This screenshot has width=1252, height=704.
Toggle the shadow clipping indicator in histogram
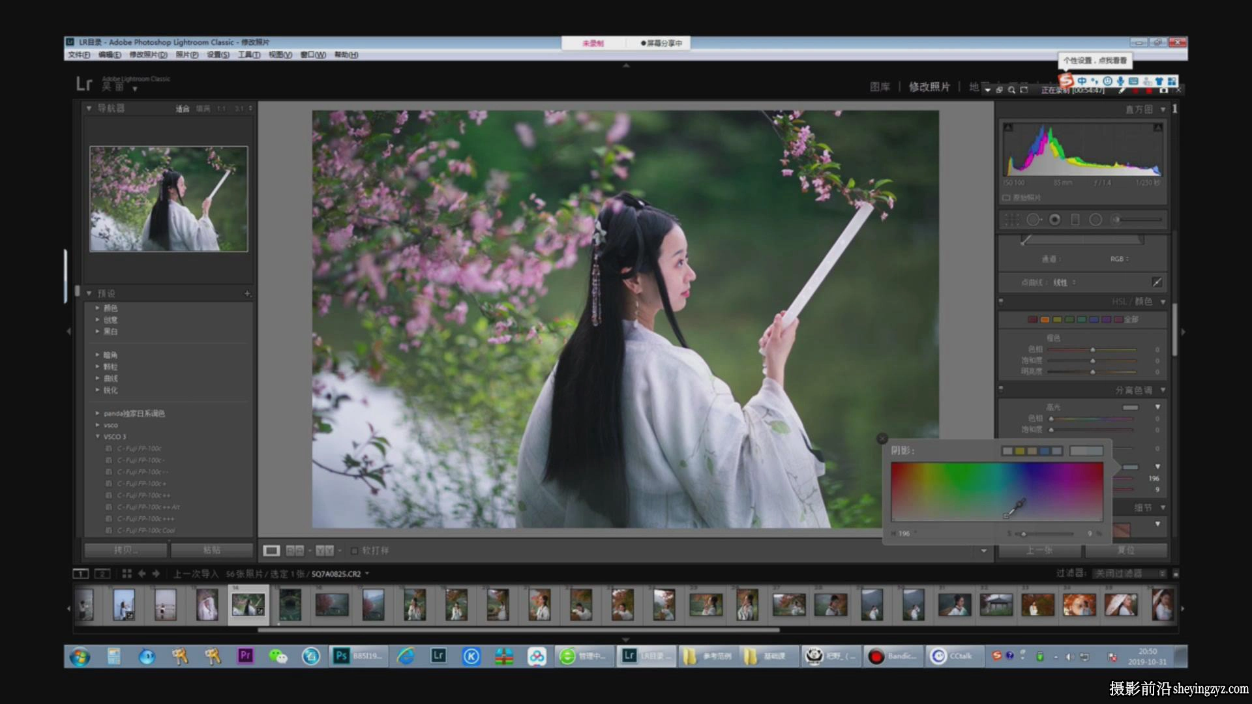1008,127
